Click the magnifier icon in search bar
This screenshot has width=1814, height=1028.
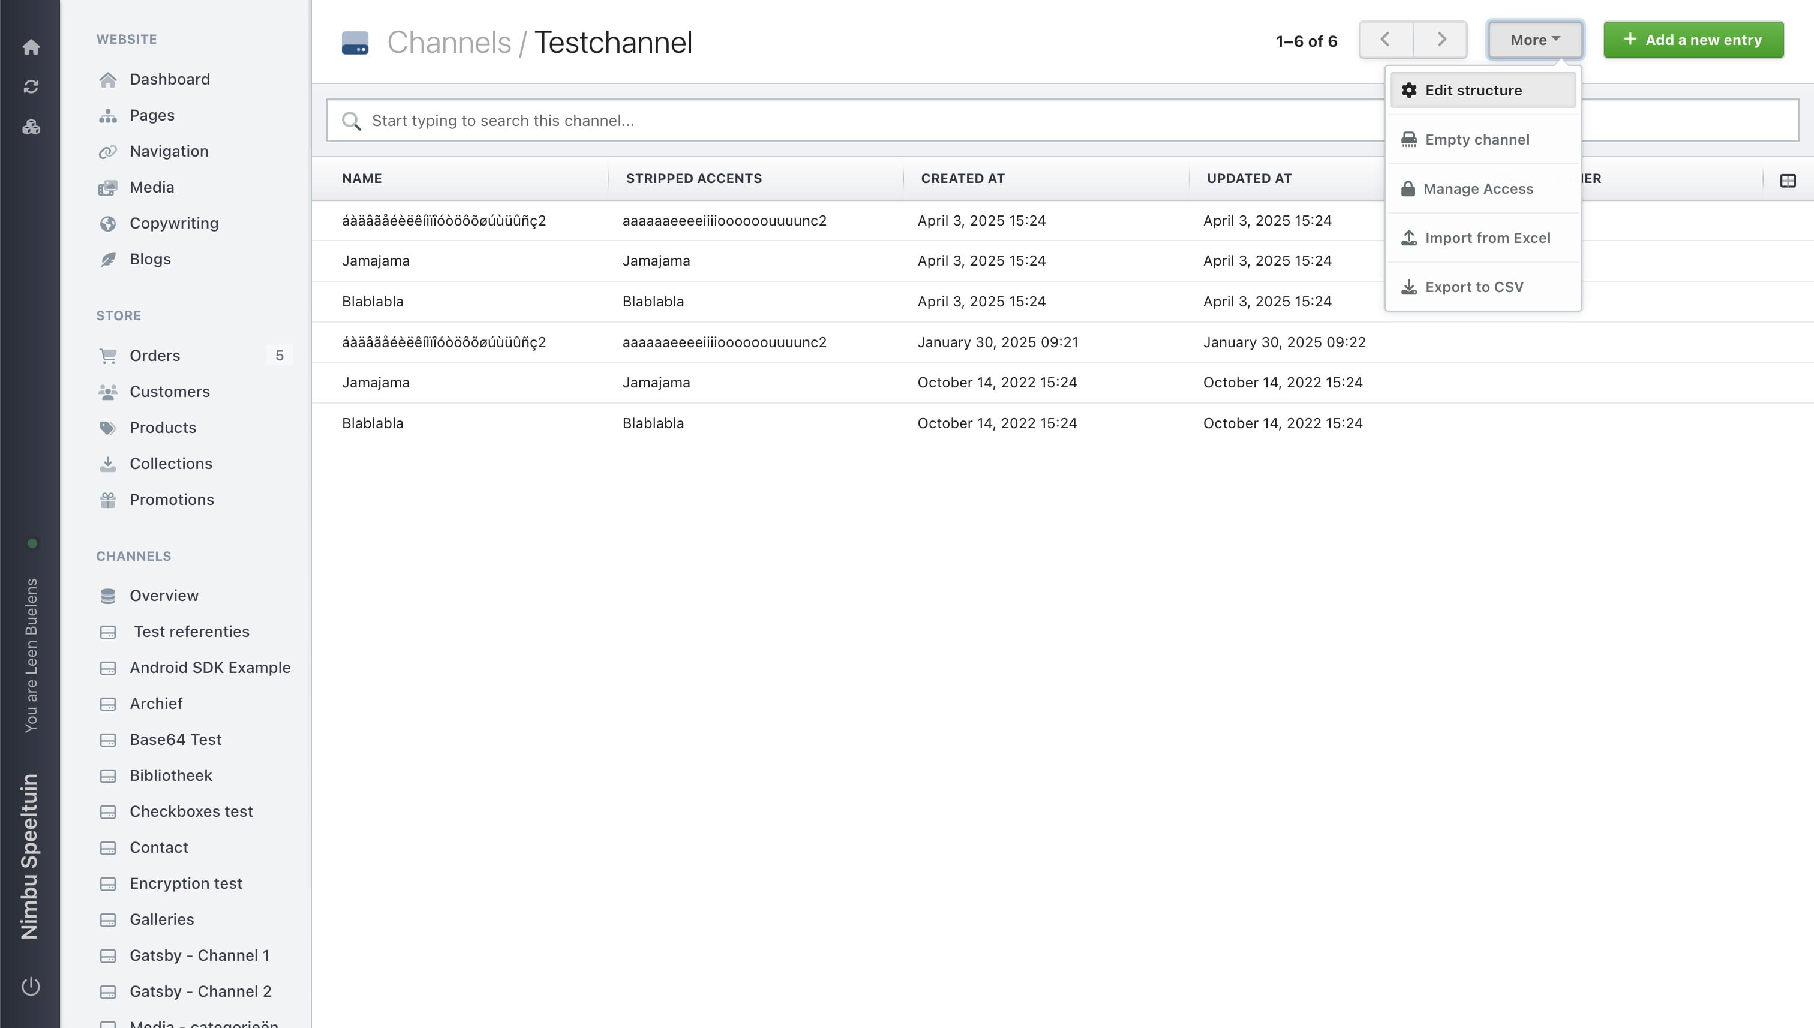click(x=351, y=121)
